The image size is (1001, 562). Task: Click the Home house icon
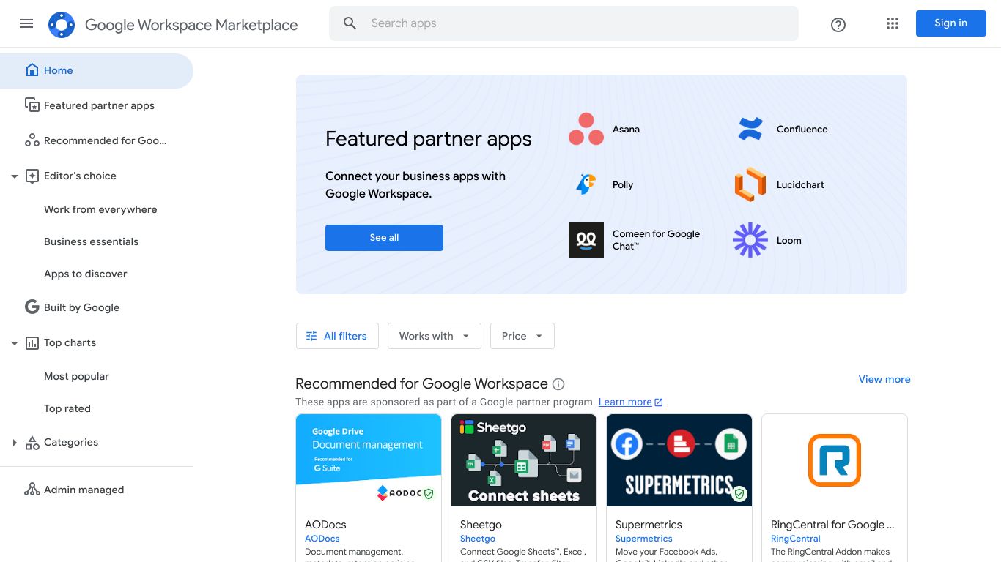(32, 70)
